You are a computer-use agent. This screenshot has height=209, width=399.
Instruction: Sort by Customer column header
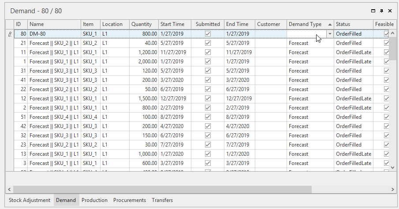pyautogui.click(x=271, y=24)
